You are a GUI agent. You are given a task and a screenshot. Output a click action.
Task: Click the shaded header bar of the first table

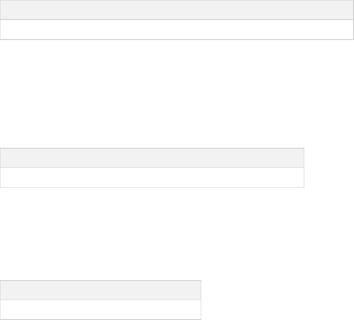(x=177, y=10)
